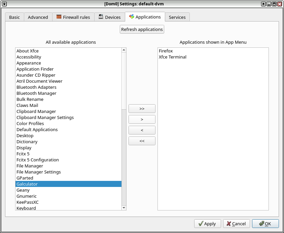Click scroll up arrow of available applications list

pos(124,50)
